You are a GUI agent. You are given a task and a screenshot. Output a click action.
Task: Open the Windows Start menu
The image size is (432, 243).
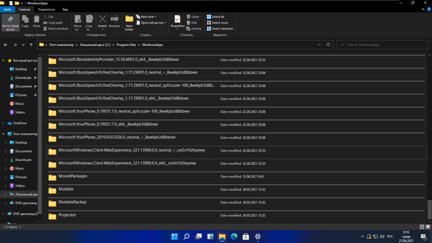coord(175,237)
